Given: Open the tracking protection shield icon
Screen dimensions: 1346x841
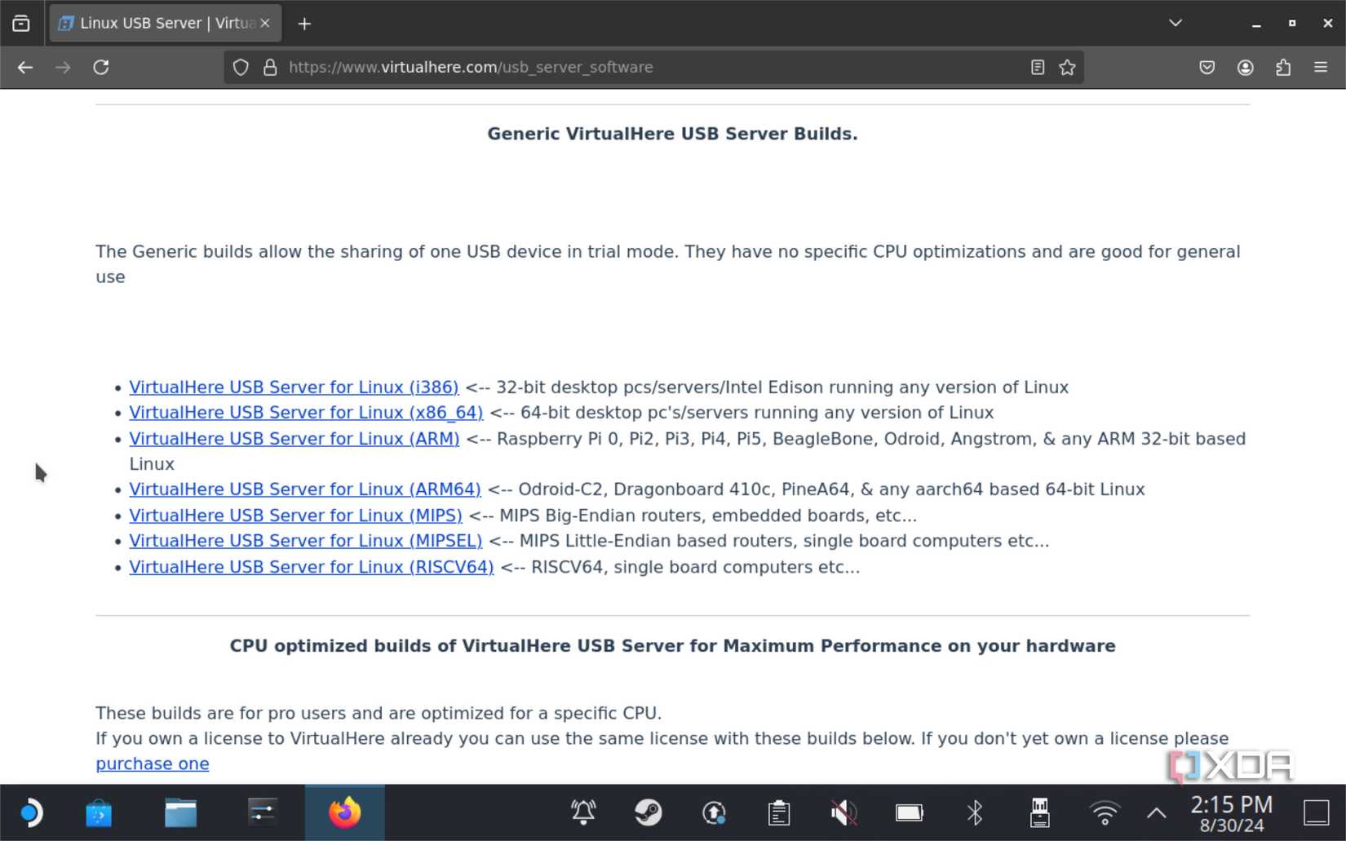Looking at the screenshot, I should coord(240,67).
